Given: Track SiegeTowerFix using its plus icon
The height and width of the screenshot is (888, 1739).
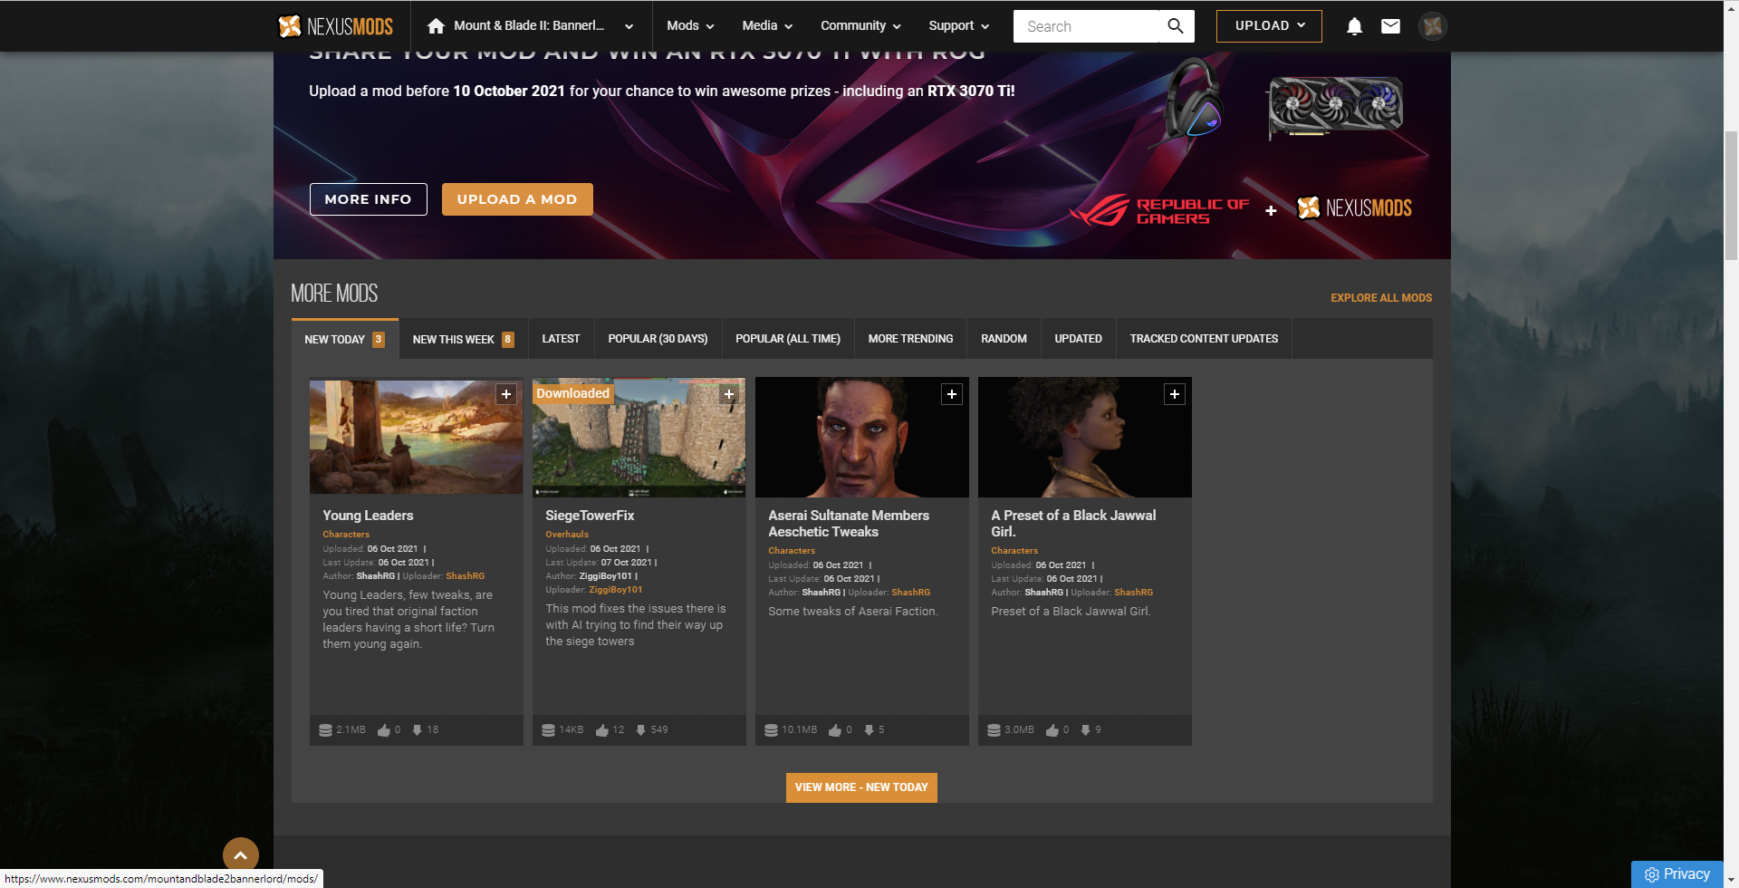Looking at the screenshot, I should pyautogui.click(x=729, y=394).
